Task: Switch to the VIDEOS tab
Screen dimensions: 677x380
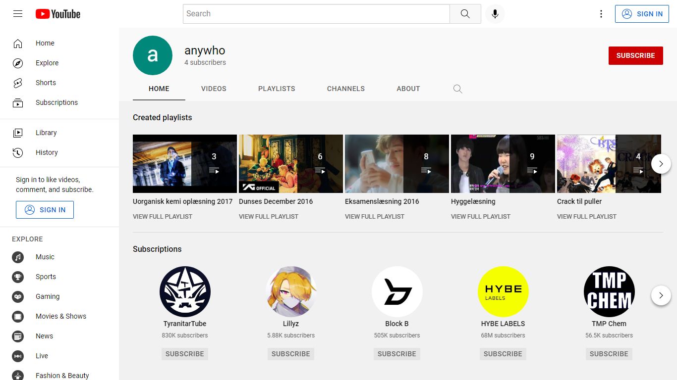Action: pos(214,89)
